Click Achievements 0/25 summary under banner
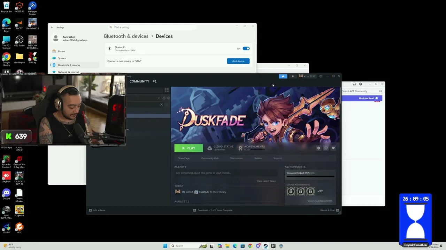 tap(252, 148)
